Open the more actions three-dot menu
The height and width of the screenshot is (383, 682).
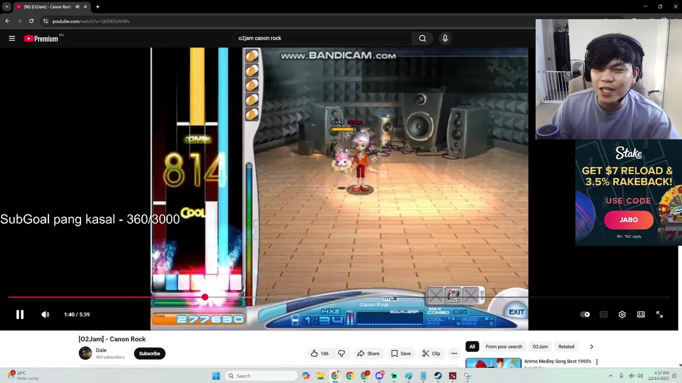[x=454, y=354]
